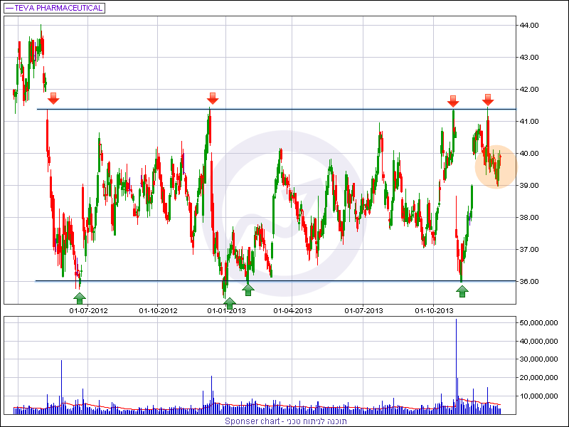Select the 36.00 price axis label
Viewport: 569px width, 427px height.
pyautogui.click(x=529, y=281)
